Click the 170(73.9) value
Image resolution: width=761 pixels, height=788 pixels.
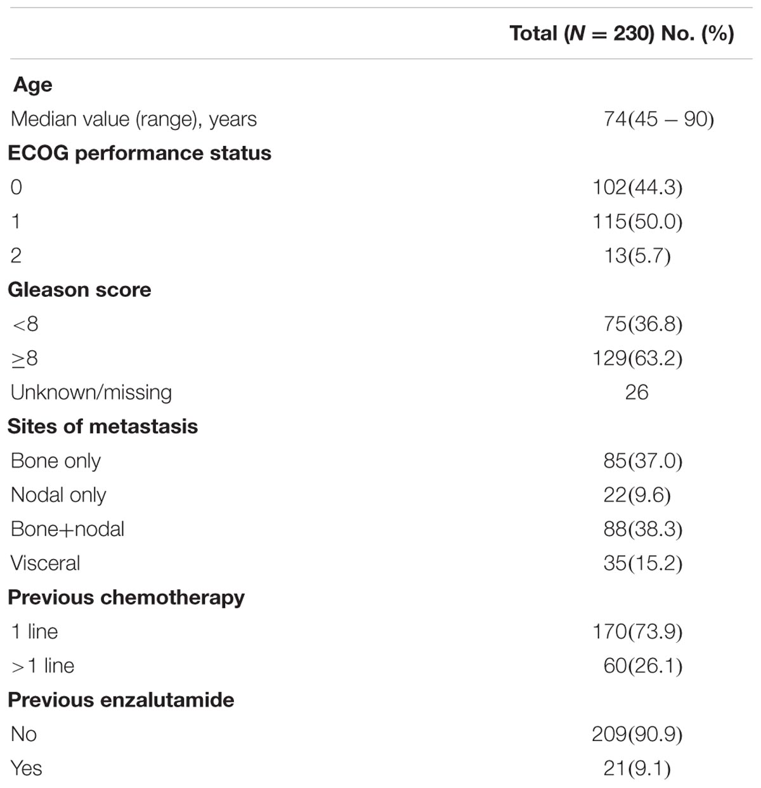click(637, 632)
